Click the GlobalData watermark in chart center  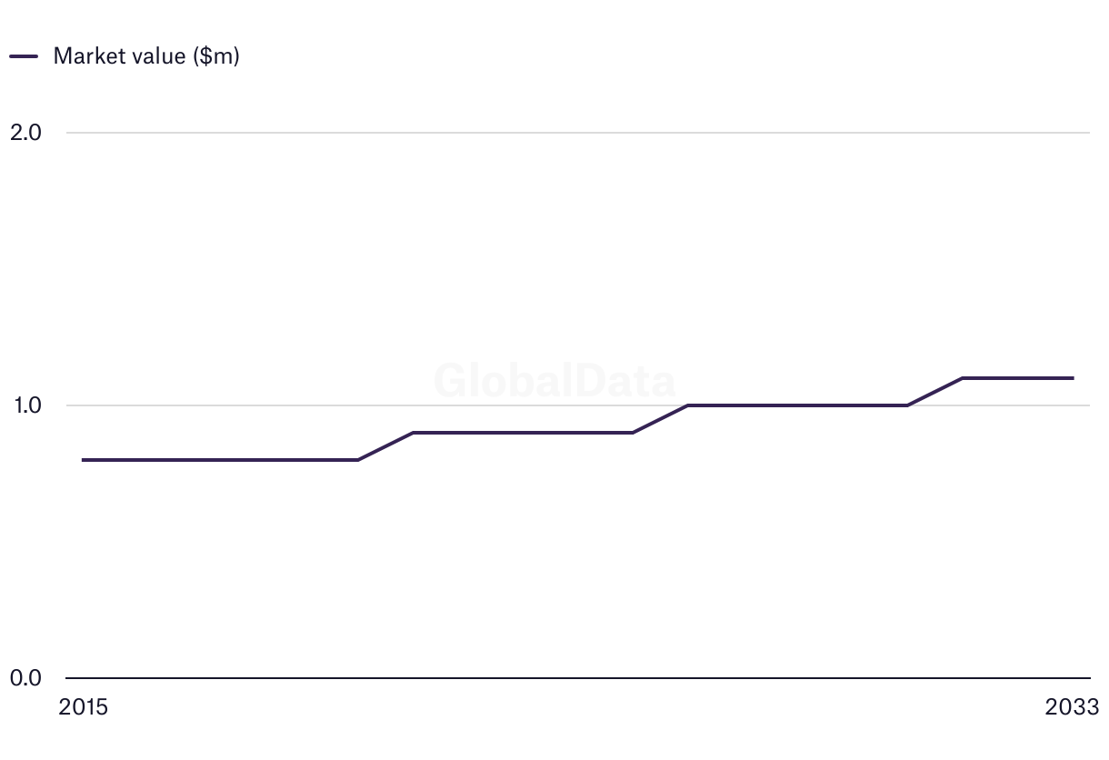(554, 380)
